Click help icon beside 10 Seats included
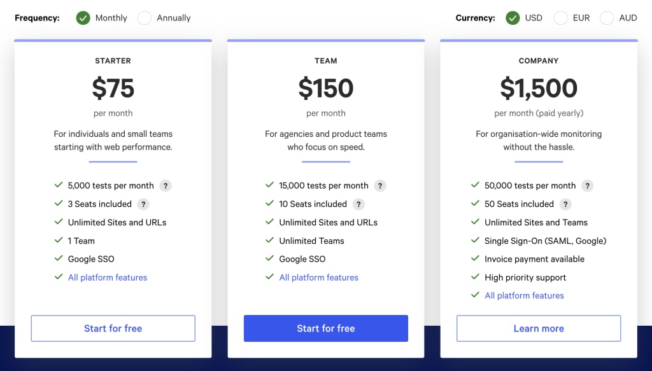Image resolution: width=652 pixels, height=371 pixels. tap(358, 204)
